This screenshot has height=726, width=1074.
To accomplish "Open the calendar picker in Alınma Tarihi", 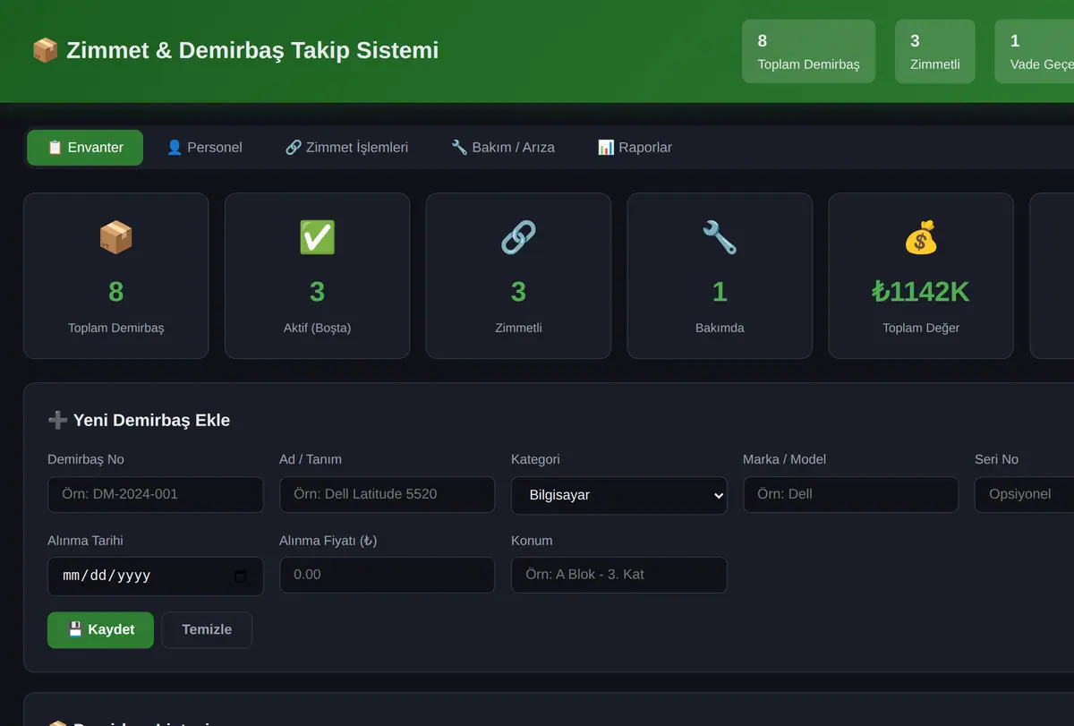I will pyautogui.click(x=240, y=577).
